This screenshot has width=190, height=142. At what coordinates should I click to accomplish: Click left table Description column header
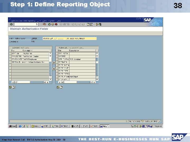(36, 50)
